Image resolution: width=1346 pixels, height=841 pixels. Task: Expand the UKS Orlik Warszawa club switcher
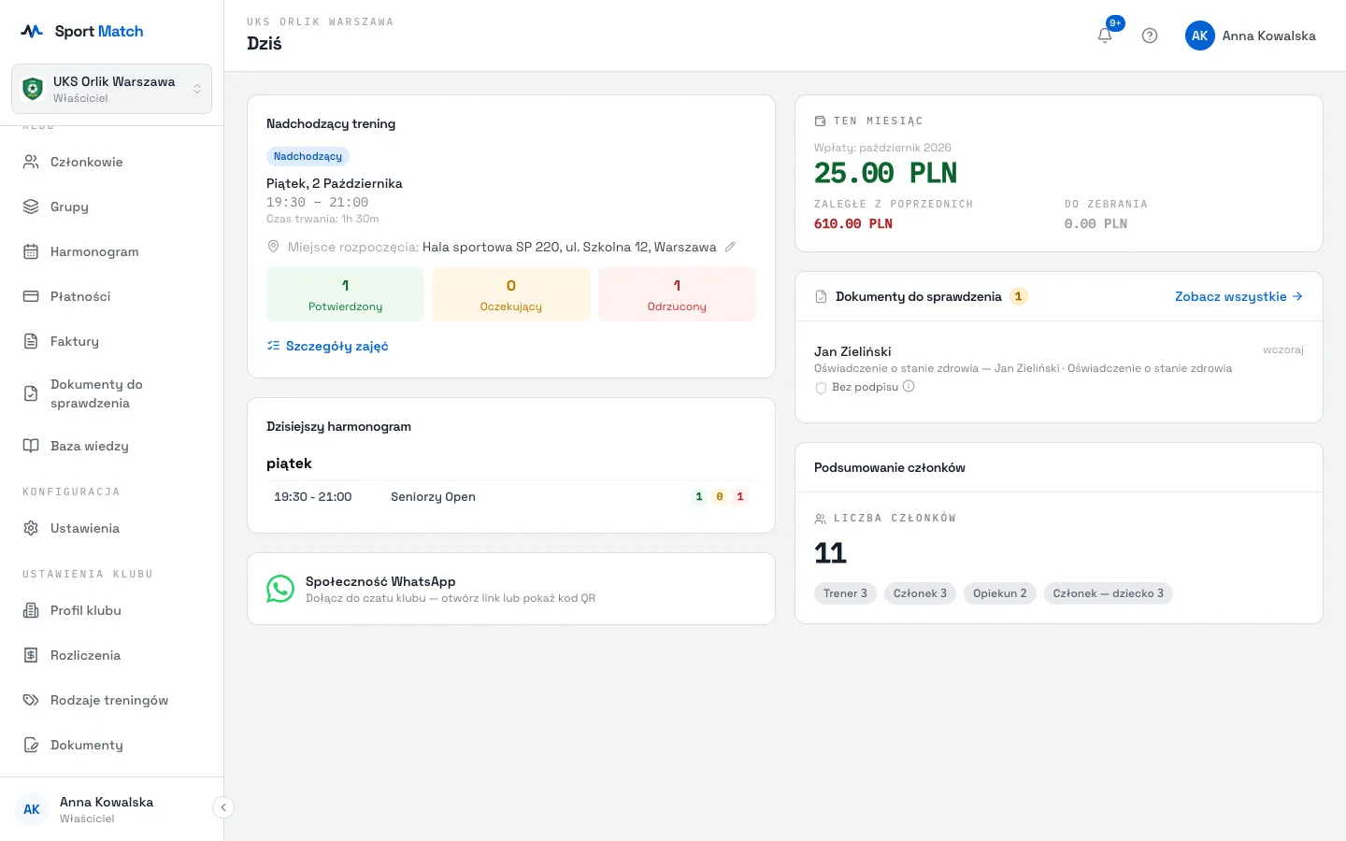112,89
